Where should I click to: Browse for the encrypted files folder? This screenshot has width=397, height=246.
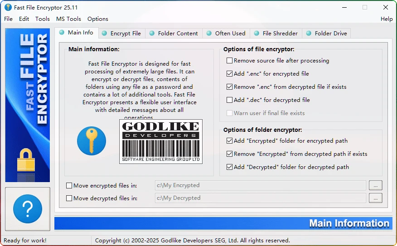point(376,185)
